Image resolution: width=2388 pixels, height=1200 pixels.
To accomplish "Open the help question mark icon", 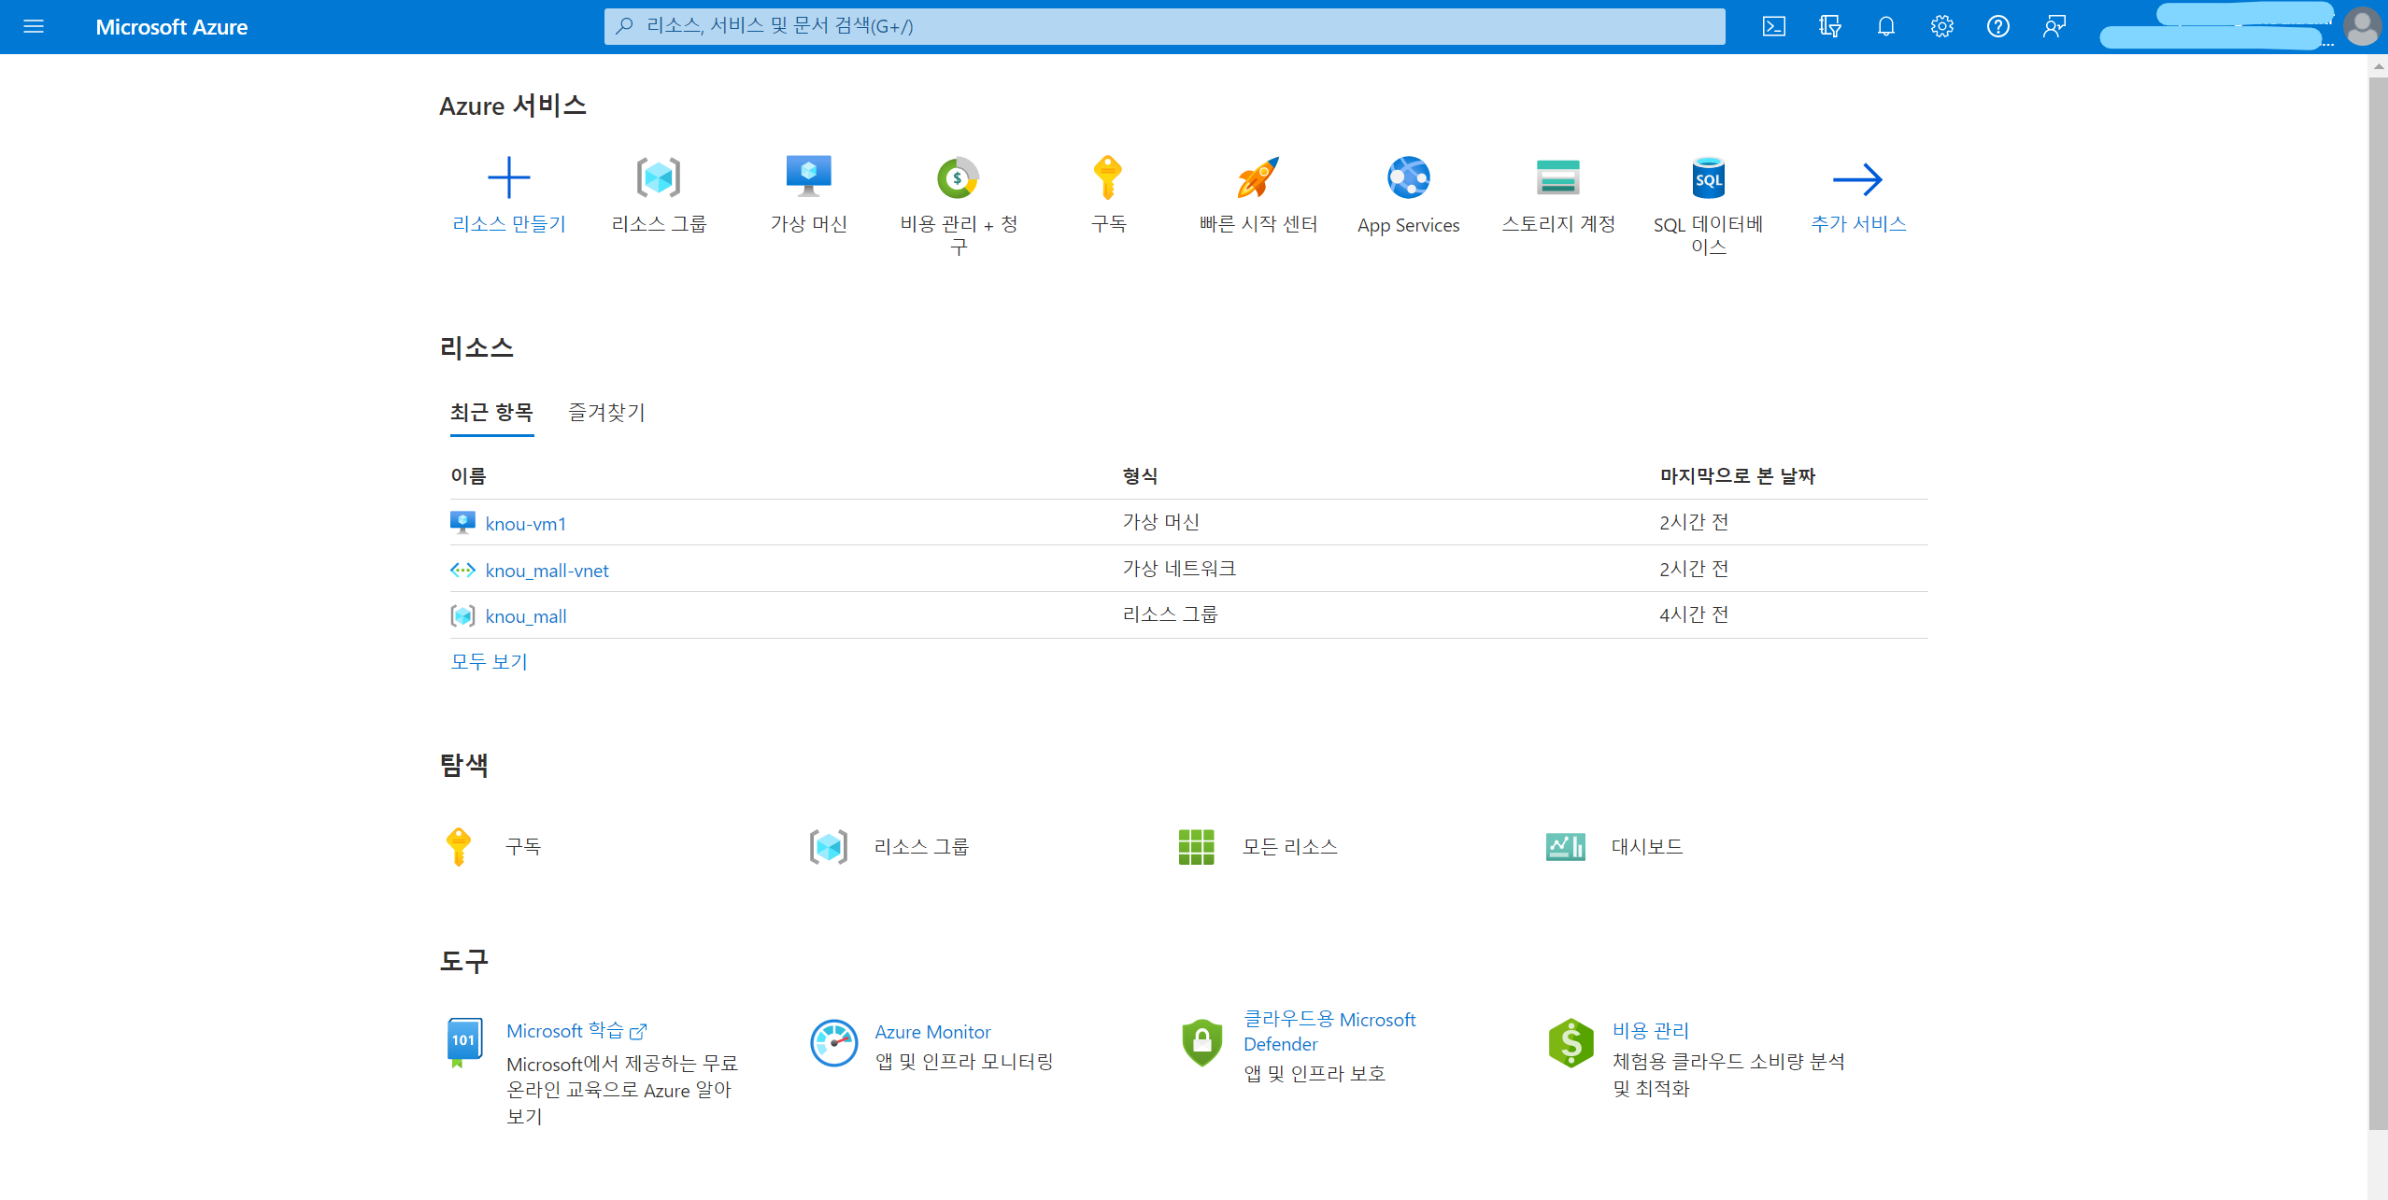I will click(x=1997, y=26).
